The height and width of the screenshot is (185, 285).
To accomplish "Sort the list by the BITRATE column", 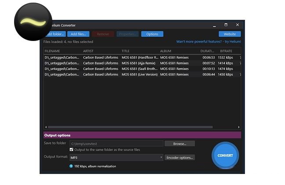I will [226, 51].
